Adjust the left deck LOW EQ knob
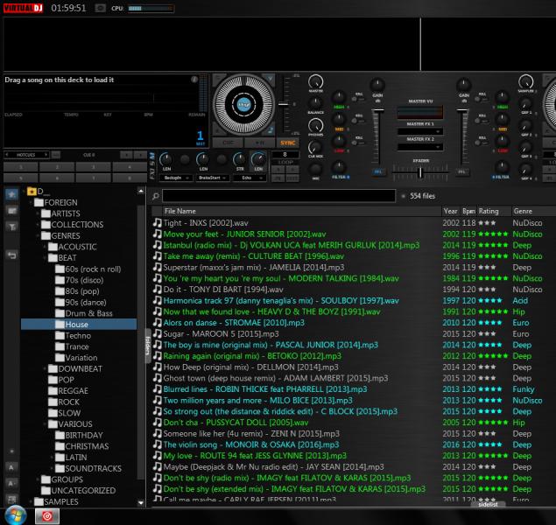Image resolution: width=556 pixels, height=525 pixels. [x=339, y=142]
